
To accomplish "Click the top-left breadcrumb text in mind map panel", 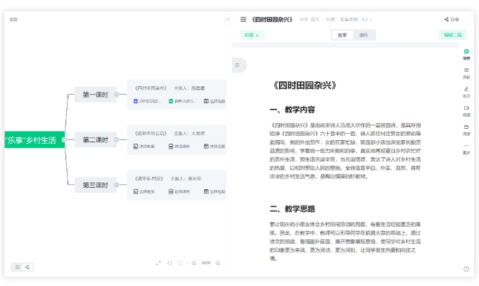I will 13,19.
